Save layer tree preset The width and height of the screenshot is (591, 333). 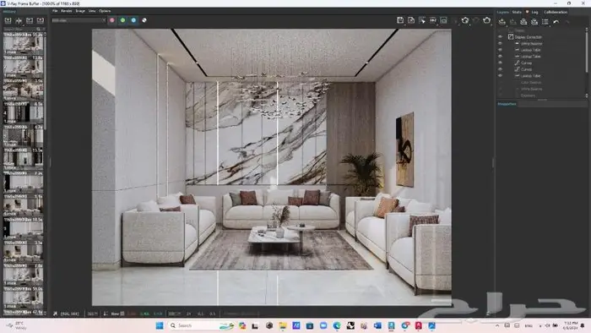pos(523,22)
